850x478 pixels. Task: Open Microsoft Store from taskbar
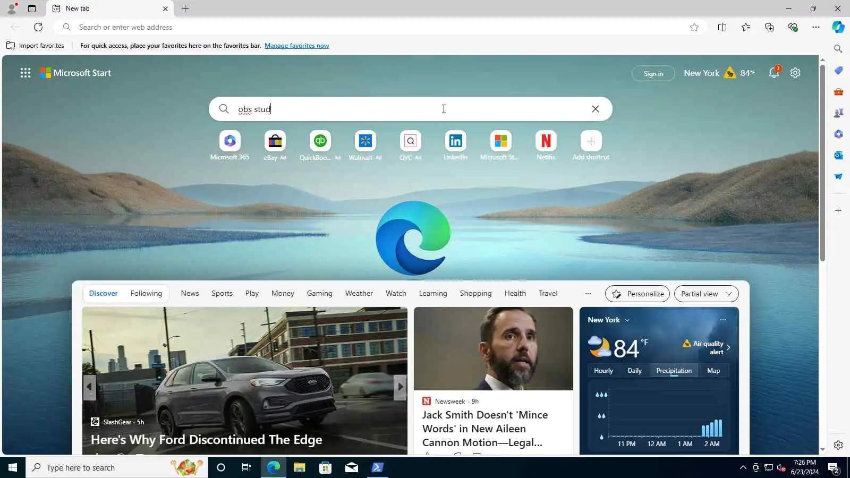325,467
